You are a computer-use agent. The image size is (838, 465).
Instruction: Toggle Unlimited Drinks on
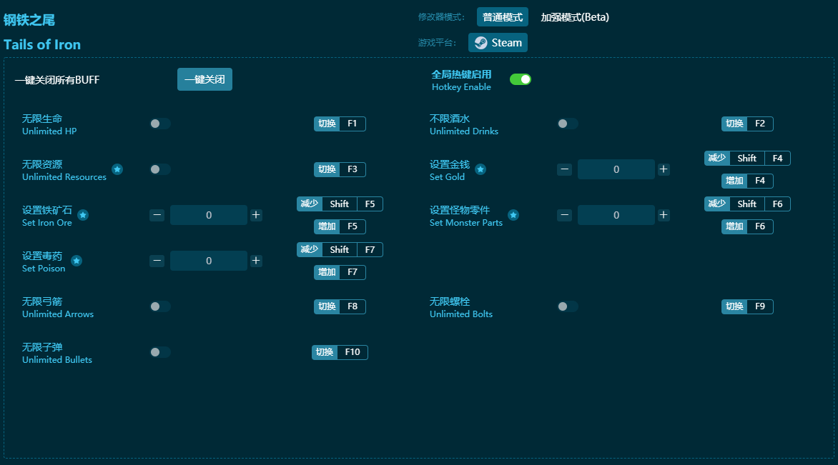point(568,124)
